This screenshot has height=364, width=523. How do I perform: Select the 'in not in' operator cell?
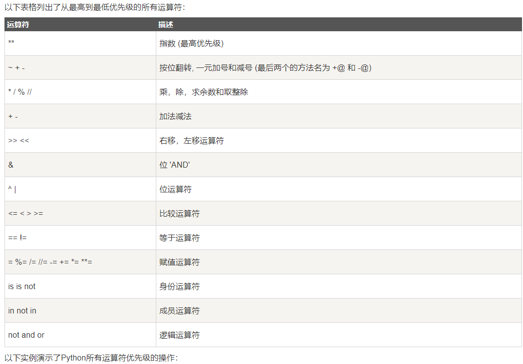point(80,310)
